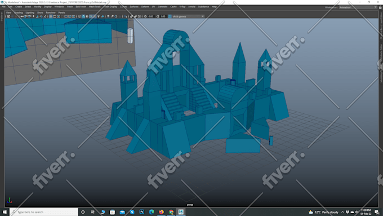Click the workspace lock icon

(380, 7)
